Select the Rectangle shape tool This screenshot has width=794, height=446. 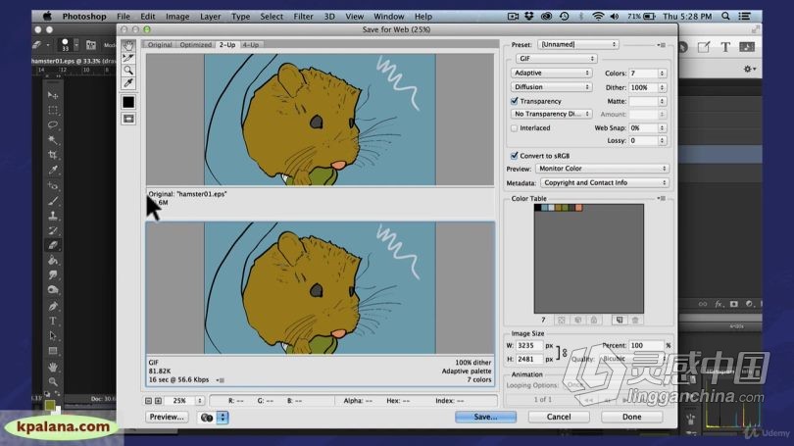pyautogui.click(x=53, y=351)
